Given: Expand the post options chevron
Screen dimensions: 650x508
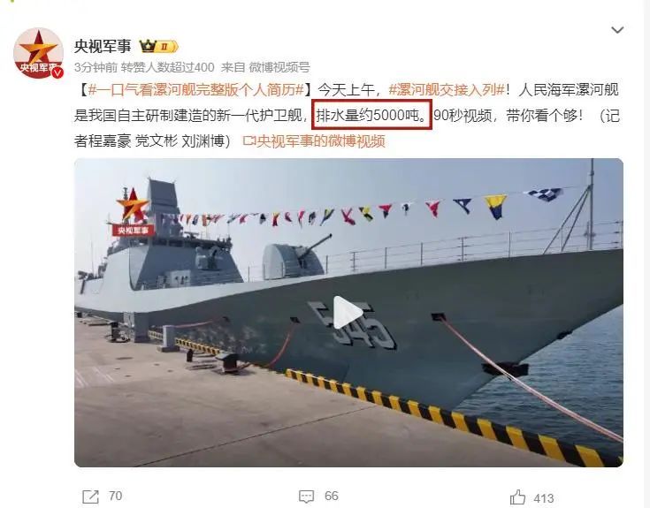Looking at the screenshot, I should click(x=617, y=30).
